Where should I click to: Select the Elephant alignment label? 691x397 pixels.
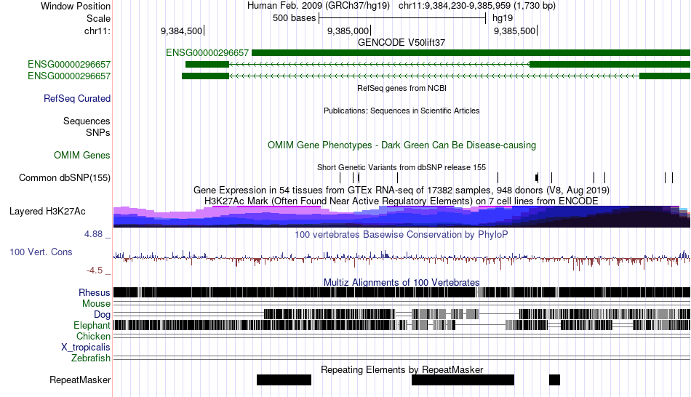[92, 325]
